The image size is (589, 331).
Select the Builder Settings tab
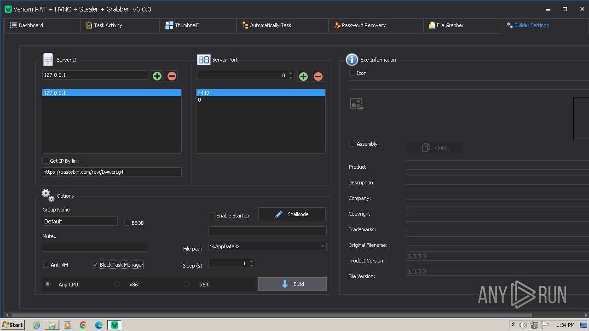[x=544, y=26]
